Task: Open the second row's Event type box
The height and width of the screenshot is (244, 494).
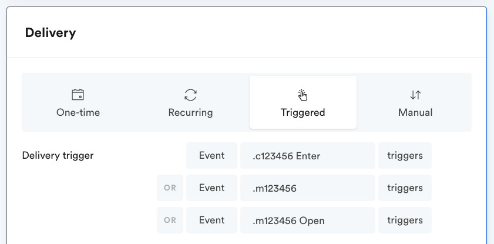Action: (211, 188)
